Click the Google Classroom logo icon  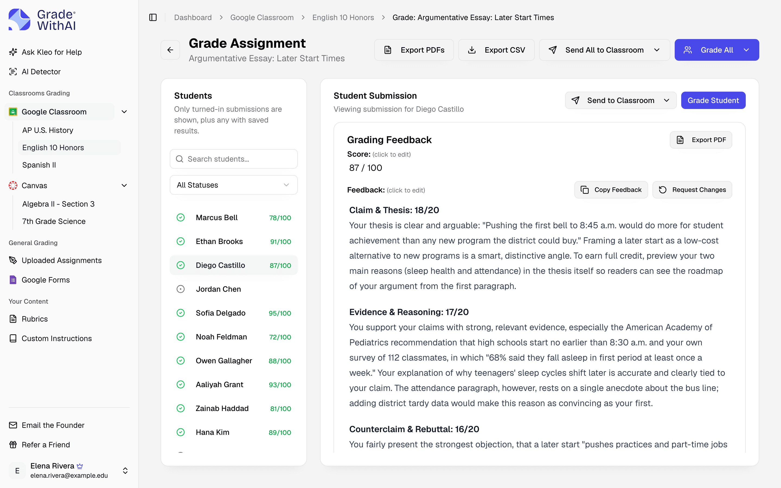coord(13,112)
